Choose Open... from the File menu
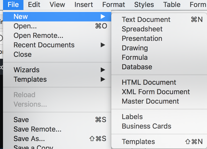Viewport: 207px width, 149px height. [57, 26]
